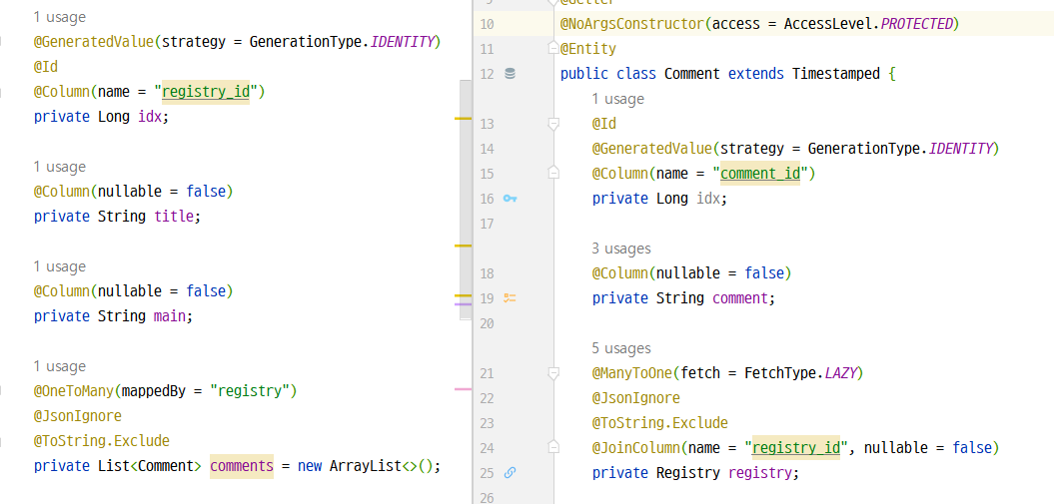Viewport: 1054px width, 504px height.
Task: Click @JsonIgnore in the left editor
Action: 77,415
